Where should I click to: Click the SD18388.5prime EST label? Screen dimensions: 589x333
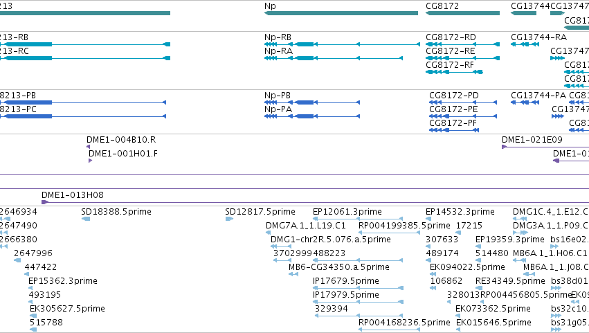(116, 212)
